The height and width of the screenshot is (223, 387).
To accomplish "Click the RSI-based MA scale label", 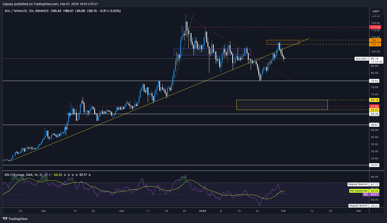I will pos(358,191).
